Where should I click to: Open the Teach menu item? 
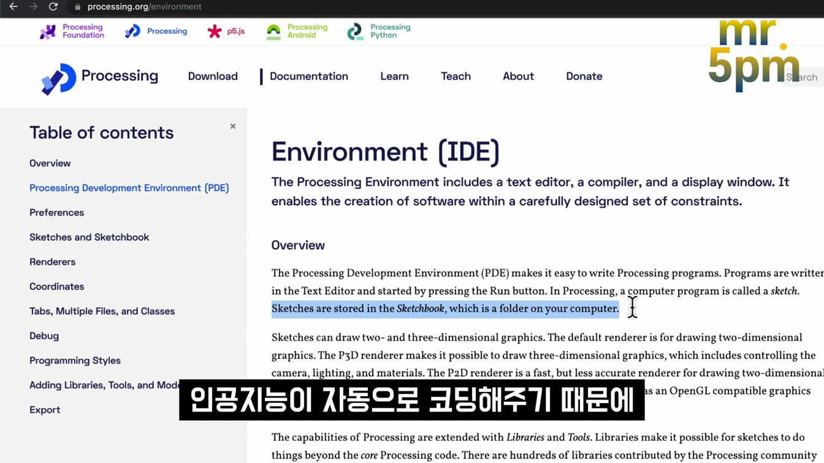[x=456, y=76]
